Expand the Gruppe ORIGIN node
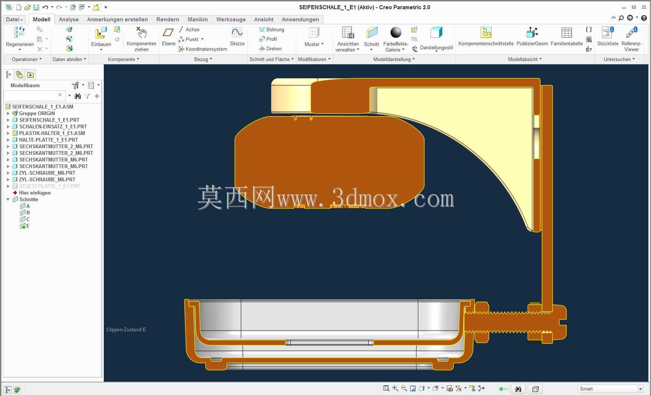 (x=8, y=113)
